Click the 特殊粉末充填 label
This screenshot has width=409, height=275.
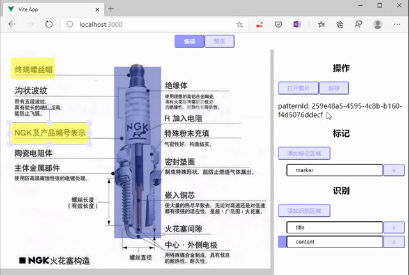[187, 133]
